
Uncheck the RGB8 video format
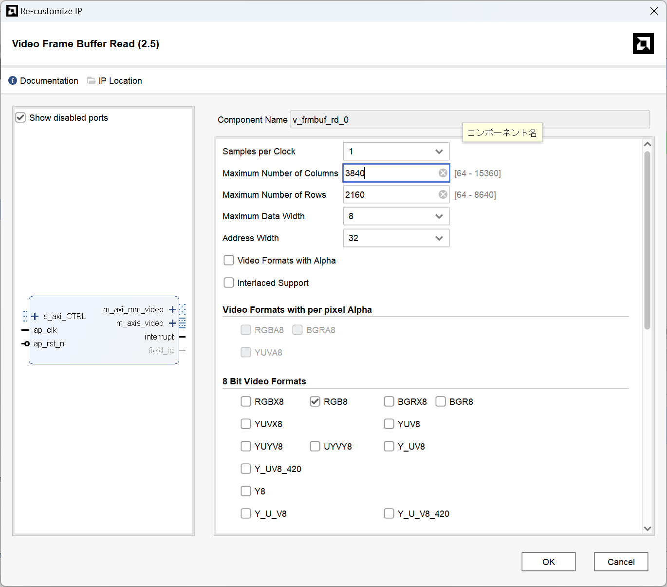[x=315, y=401]
